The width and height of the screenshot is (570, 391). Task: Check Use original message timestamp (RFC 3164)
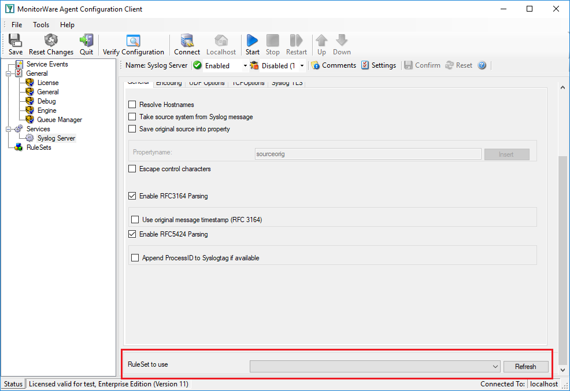(135, 219)
